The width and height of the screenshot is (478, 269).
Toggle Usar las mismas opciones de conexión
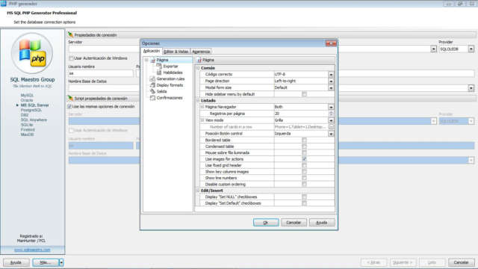point(69,106)
